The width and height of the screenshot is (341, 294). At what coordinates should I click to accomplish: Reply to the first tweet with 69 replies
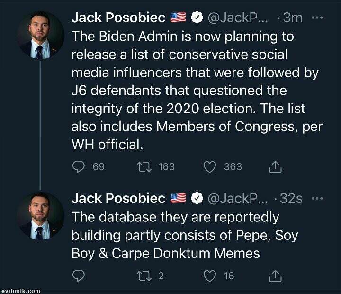[80, 166]
